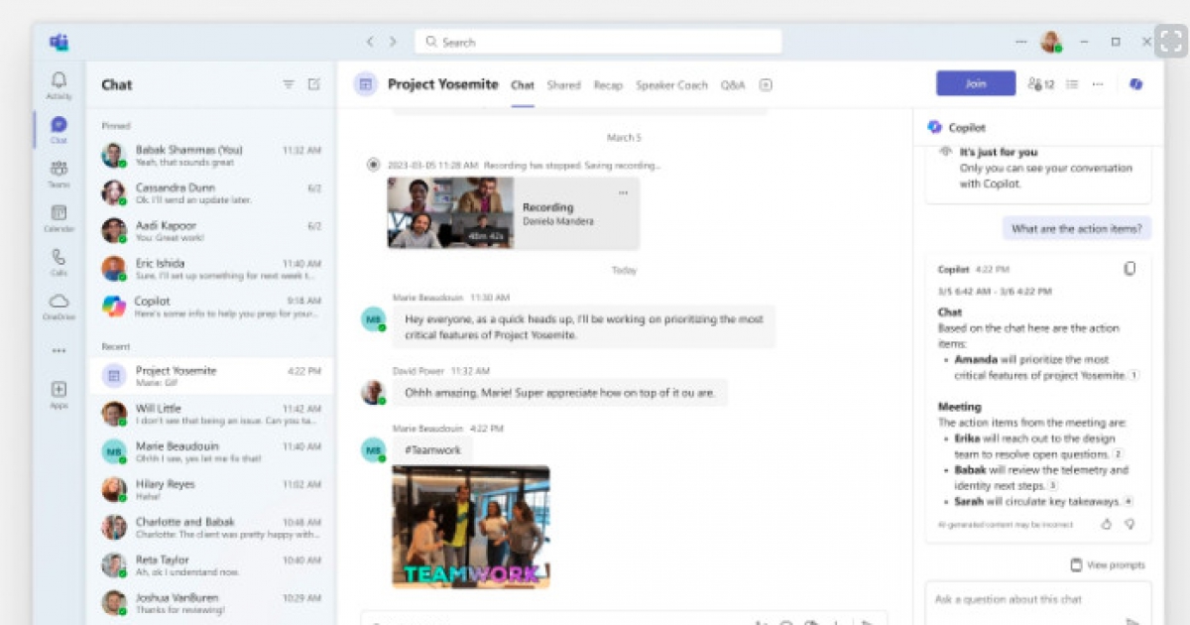Open more meeting options with the ellipsis
Screen dimensions: 1190x625
tap(1097, 84)
